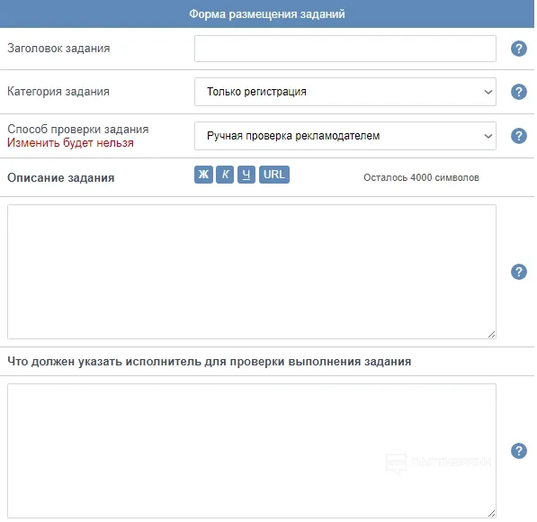537x522 pixels.
Task: Show help for Способ проверки задания
Action: 518,136
